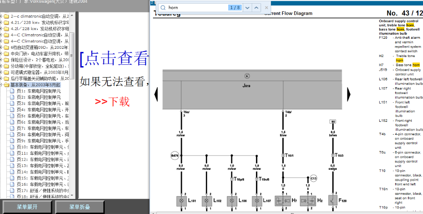
Task: Open '页4: 车载电网控制单元' entry
Action: tap(43, 110)
